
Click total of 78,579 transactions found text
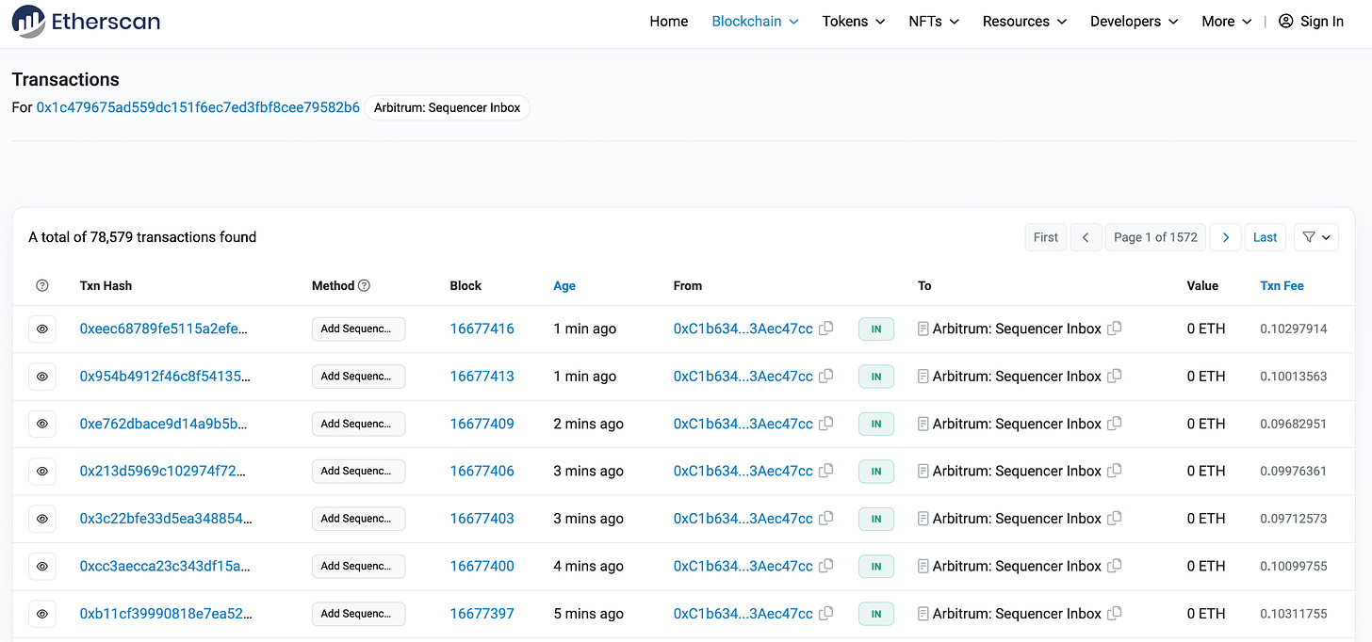click(142, 237)
